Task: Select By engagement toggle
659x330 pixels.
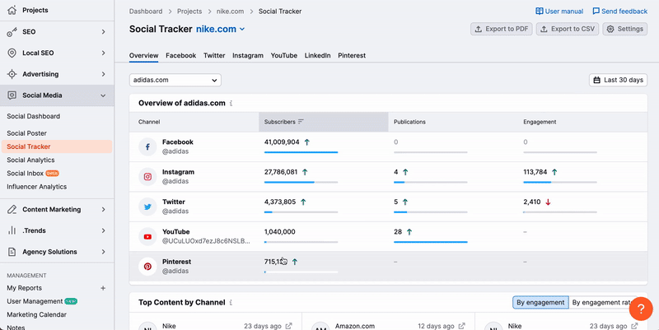Action: point(540,302)
